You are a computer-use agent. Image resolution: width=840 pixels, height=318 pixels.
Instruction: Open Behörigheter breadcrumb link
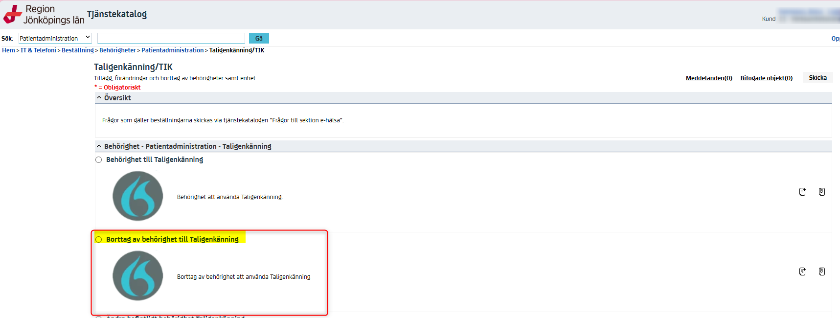(x=117, y=50)
